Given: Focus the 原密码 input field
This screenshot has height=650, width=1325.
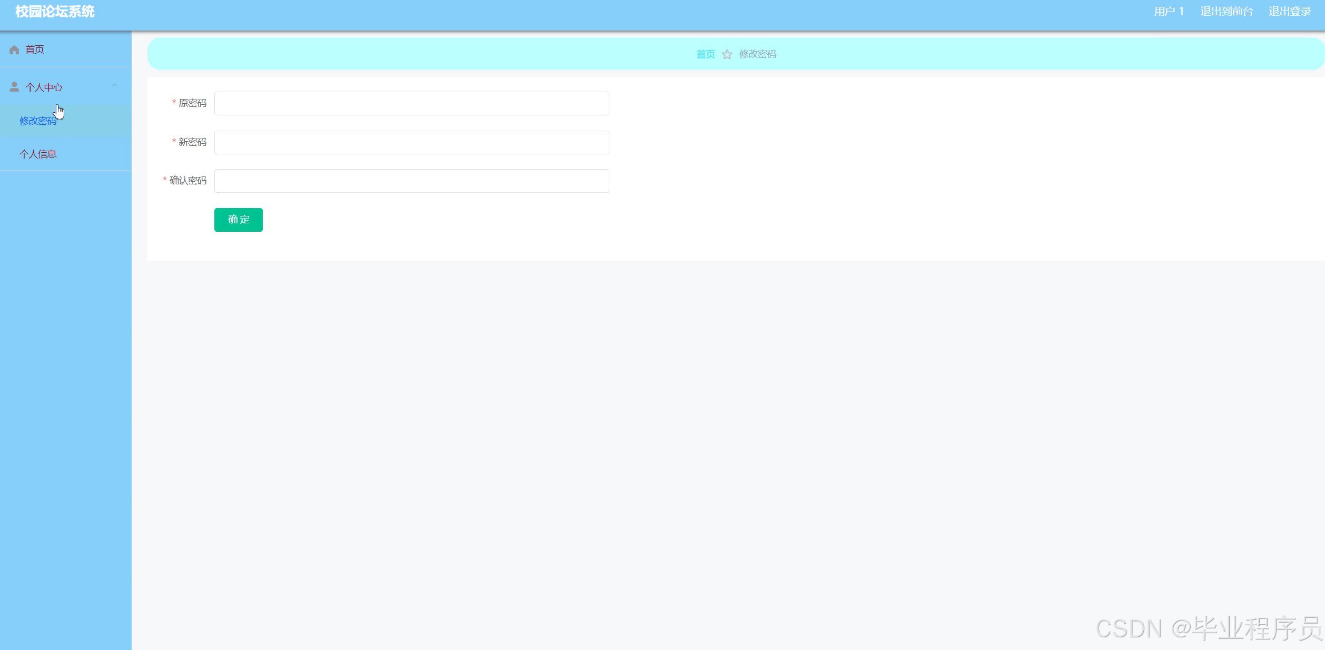Looking at the screenshot, I should (411, 104).
